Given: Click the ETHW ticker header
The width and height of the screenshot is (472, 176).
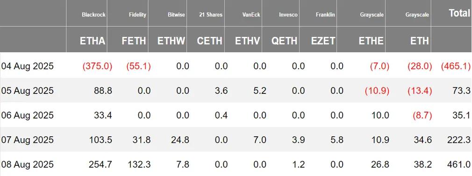Looking at the screenshot, I should [172, 41].
